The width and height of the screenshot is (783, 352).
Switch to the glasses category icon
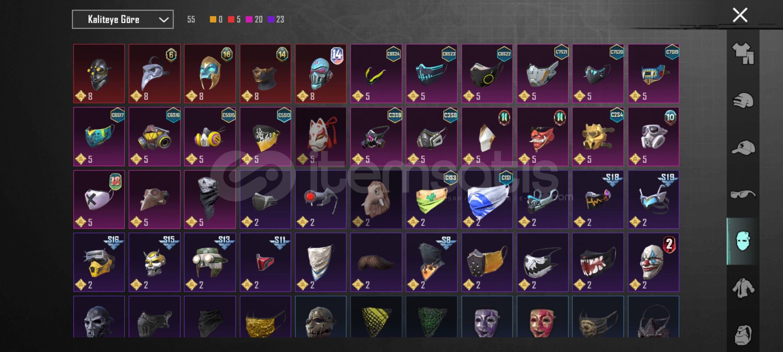click(x=743, y=195)
